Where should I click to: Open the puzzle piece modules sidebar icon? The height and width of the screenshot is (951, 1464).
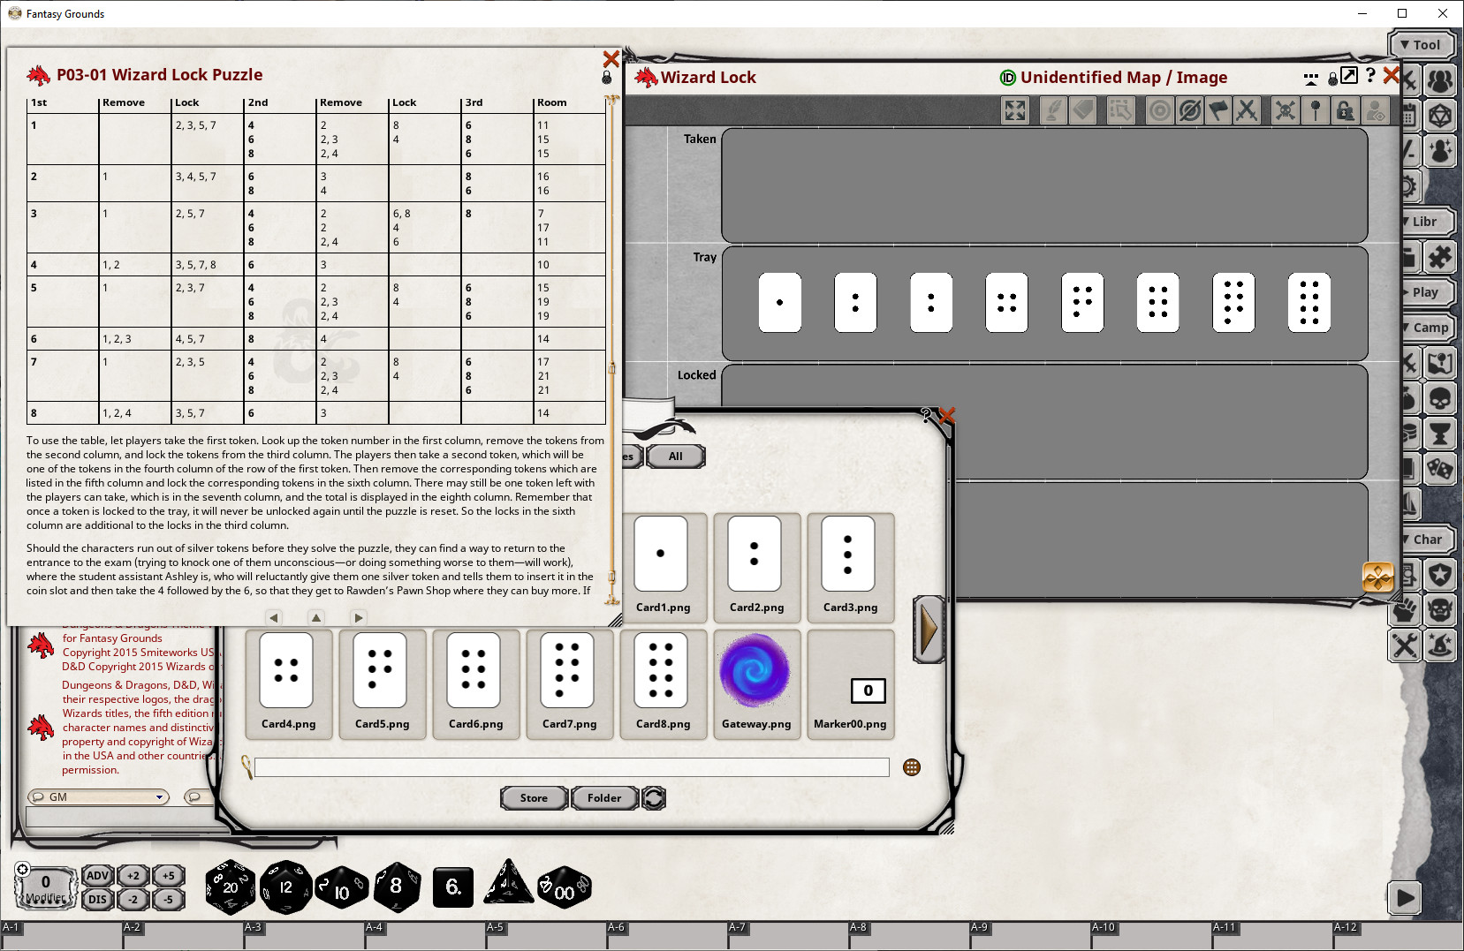point(1440,257)
